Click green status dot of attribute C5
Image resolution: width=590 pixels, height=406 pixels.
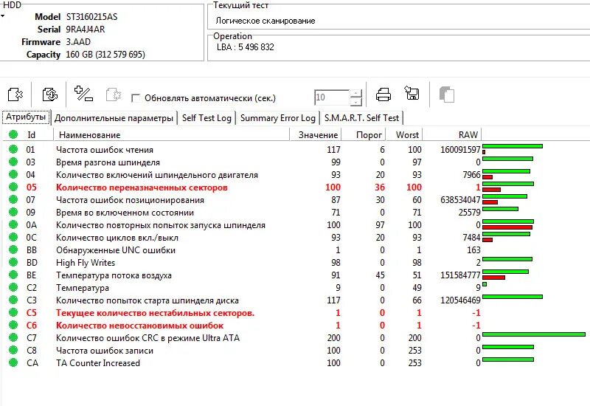click(x=13, y=312)
